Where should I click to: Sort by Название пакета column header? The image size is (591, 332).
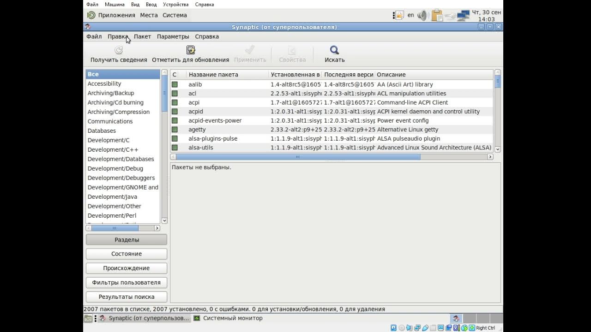[227, 74]
